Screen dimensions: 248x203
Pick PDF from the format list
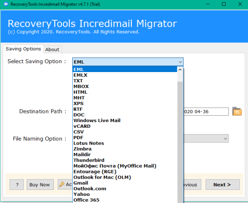(125, 137)
